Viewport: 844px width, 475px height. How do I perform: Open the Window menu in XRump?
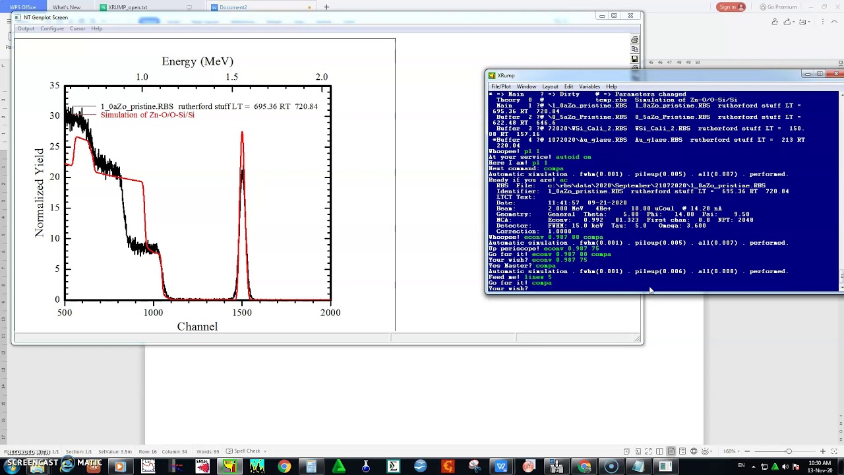[x=526, y=86]
